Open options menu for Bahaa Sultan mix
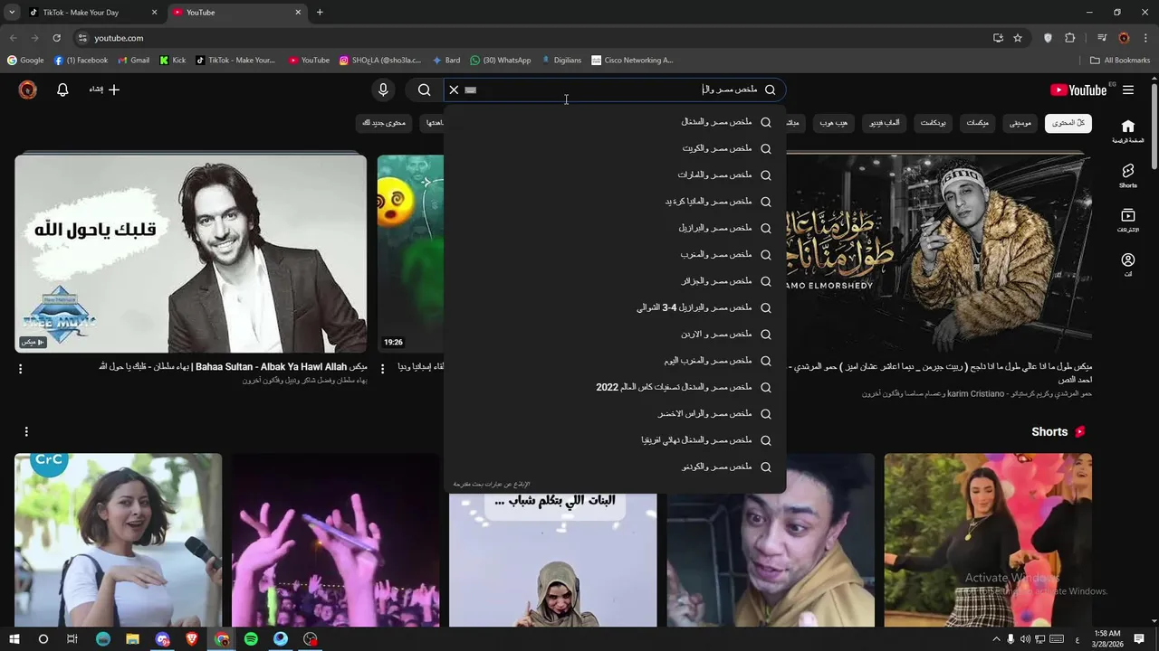This screenshot has height=651, width=1159. [20, 368]
